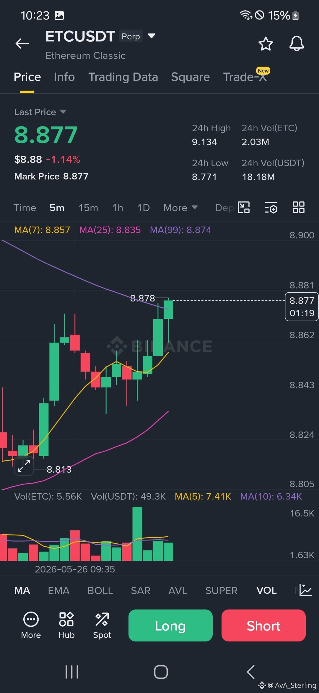Tap the current price tag 8.877 on axis
Image resolution: width=319 pixels, height=693 pixels.
coord(302,307)
